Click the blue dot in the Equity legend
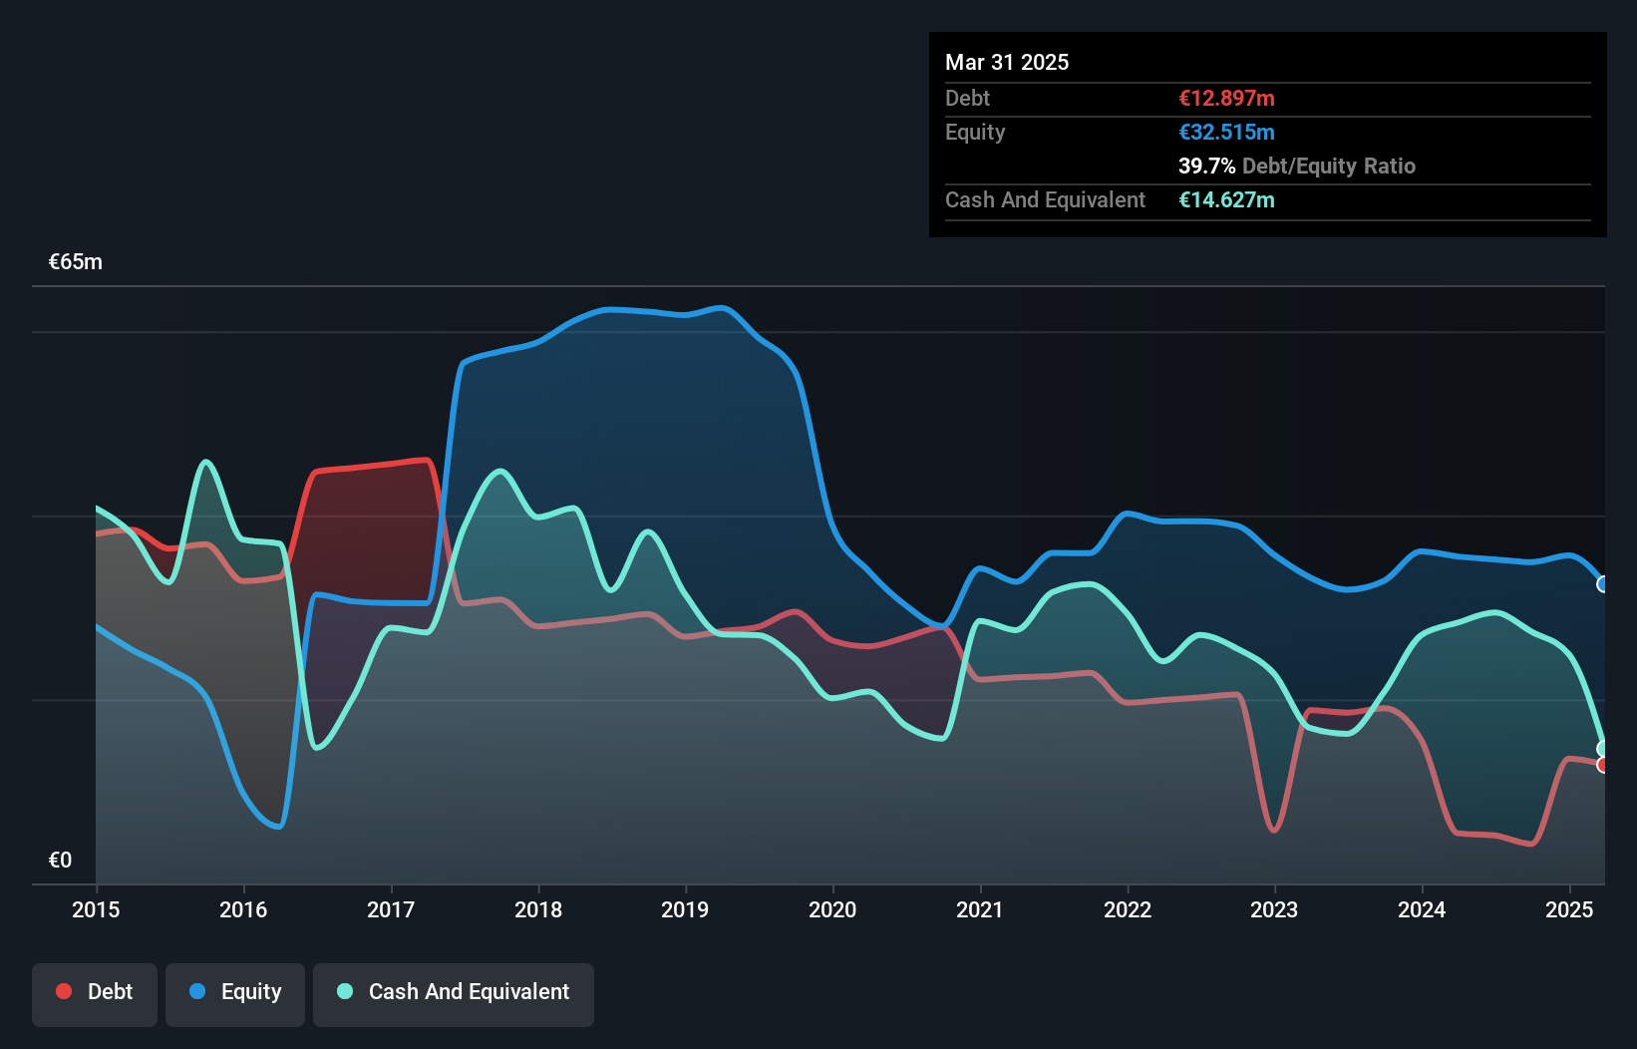The height and width of the screenshot is (1049, 1637). pyautogui.click(x=197, y=991)
